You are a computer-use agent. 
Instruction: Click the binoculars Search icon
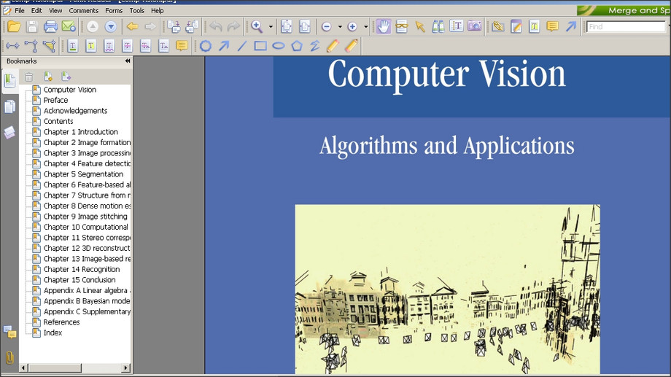click(x=438, y=26)
